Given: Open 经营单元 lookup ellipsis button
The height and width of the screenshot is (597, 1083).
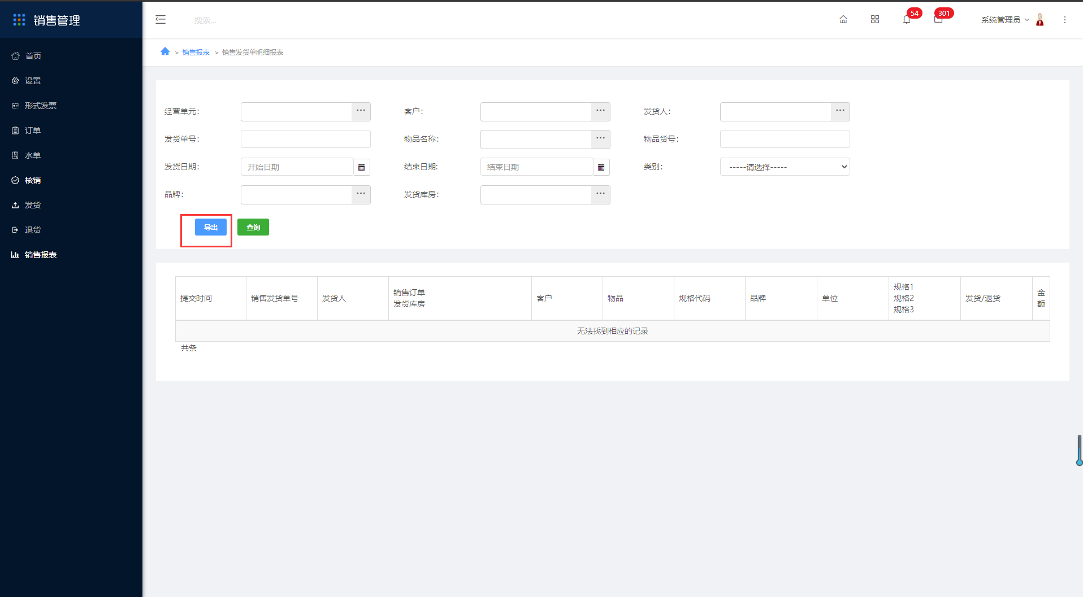Looking at the screenshot, I should point(361,111).
